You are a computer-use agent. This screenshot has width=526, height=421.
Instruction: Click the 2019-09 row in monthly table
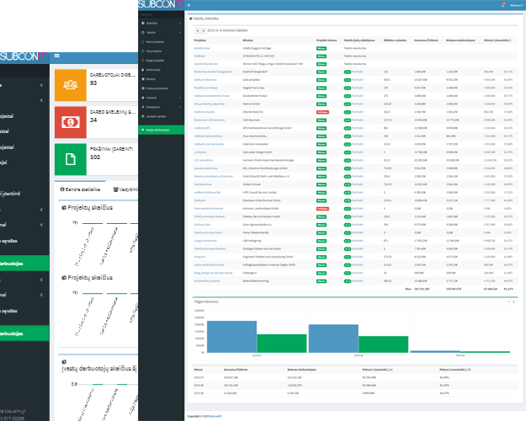click(355, 393)
